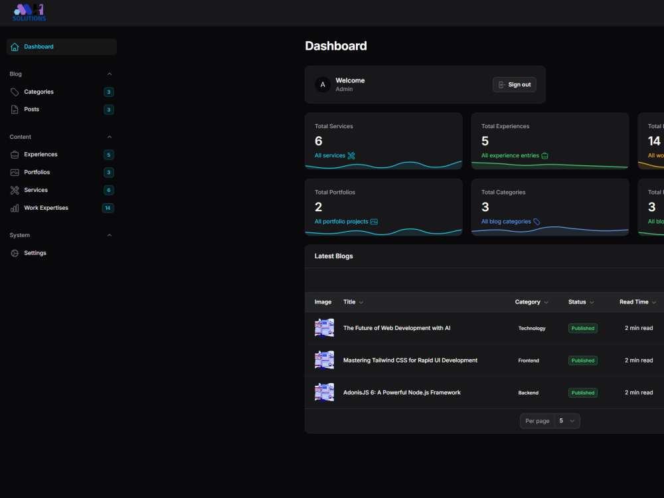
Task: Sort table by Read Time column
Action: (637, 302)
